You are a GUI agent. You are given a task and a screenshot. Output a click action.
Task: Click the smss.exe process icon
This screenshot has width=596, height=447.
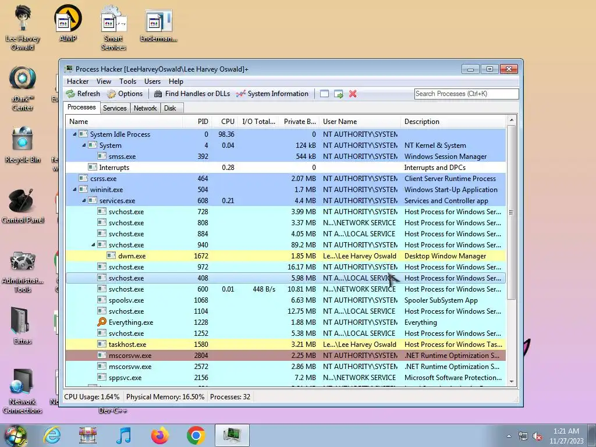click(x=101, y=156)
